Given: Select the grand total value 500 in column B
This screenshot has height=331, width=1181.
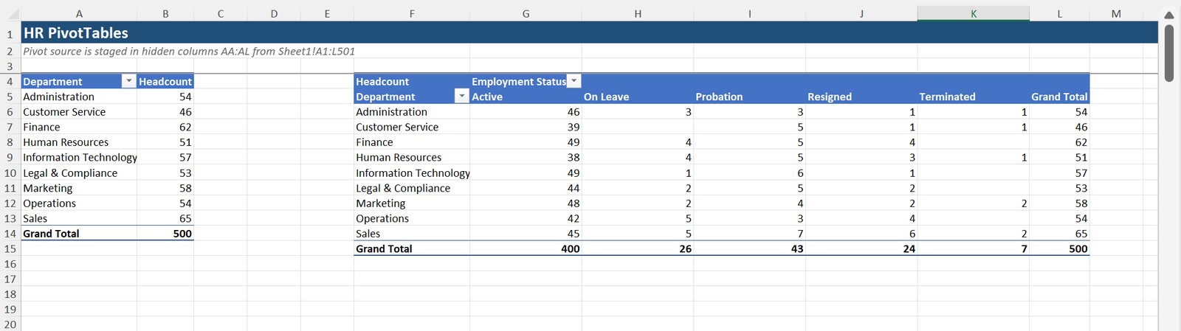Looking at the screenshot, I should coord(165,234).
